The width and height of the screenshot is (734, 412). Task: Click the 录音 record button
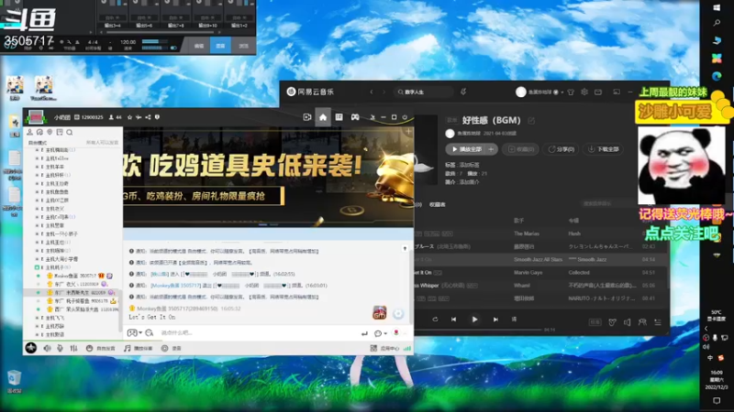point(172,349)
